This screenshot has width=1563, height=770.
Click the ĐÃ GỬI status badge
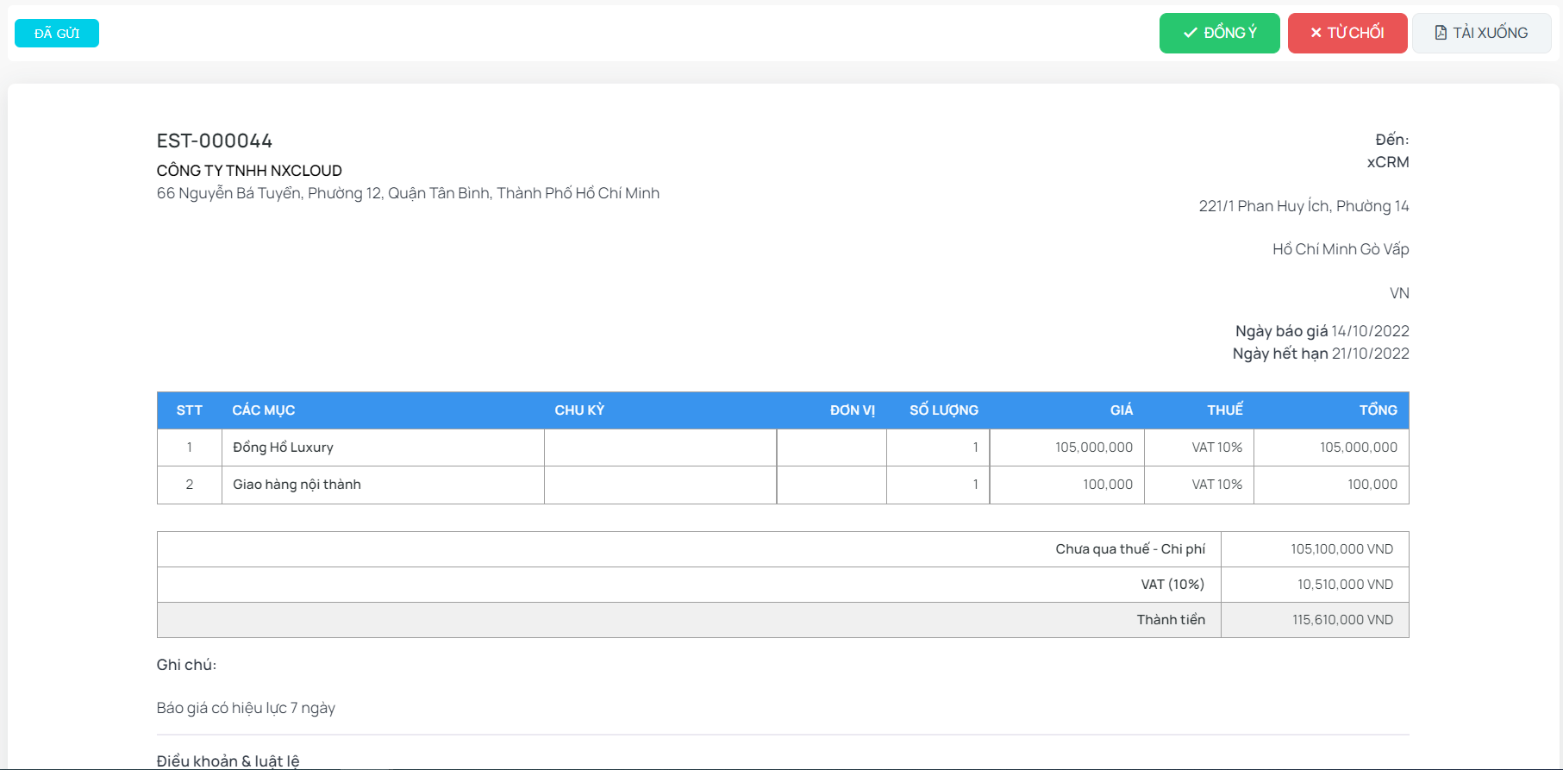pos(57,34)
